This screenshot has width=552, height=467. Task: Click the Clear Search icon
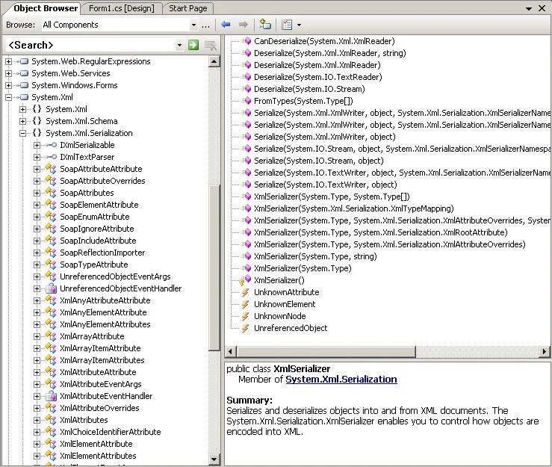point(211,45)
